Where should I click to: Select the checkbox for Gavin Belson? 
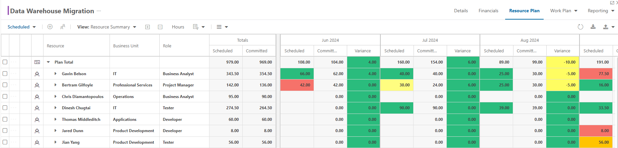pos(5,74)
